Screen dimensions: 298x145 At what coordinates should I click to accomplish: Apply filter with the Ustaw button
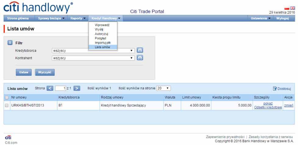(24, 72)
